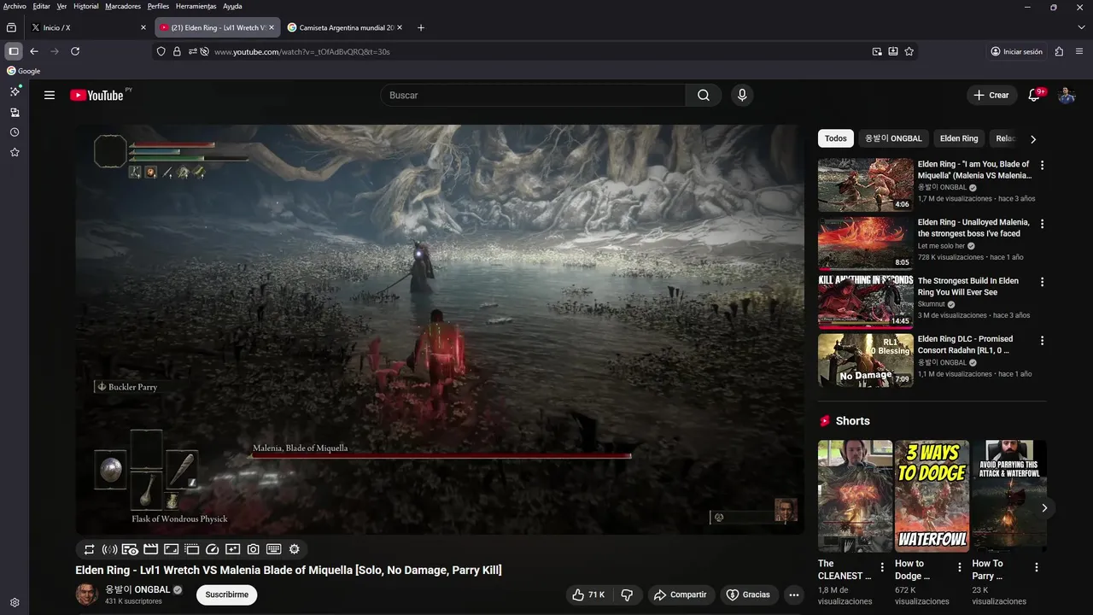The height and width of the screenshot is (615, 1093).
Task: Open "Unalloyed Malenia" video title
Action: point(973,228)
